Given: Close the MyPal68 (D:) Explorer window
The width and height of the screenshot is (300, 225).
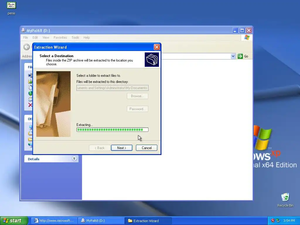Looking at the screenshot, I should (x=249, y=30).
